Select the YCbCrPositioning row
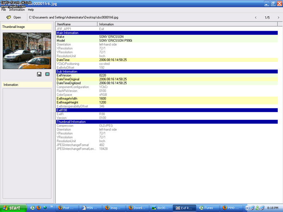 pyautogui.click(x=167, y=64)
